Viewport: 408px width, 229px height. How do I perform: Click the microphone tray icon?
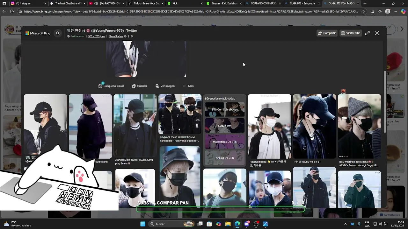pyautogui.click(x=359, y=224)
